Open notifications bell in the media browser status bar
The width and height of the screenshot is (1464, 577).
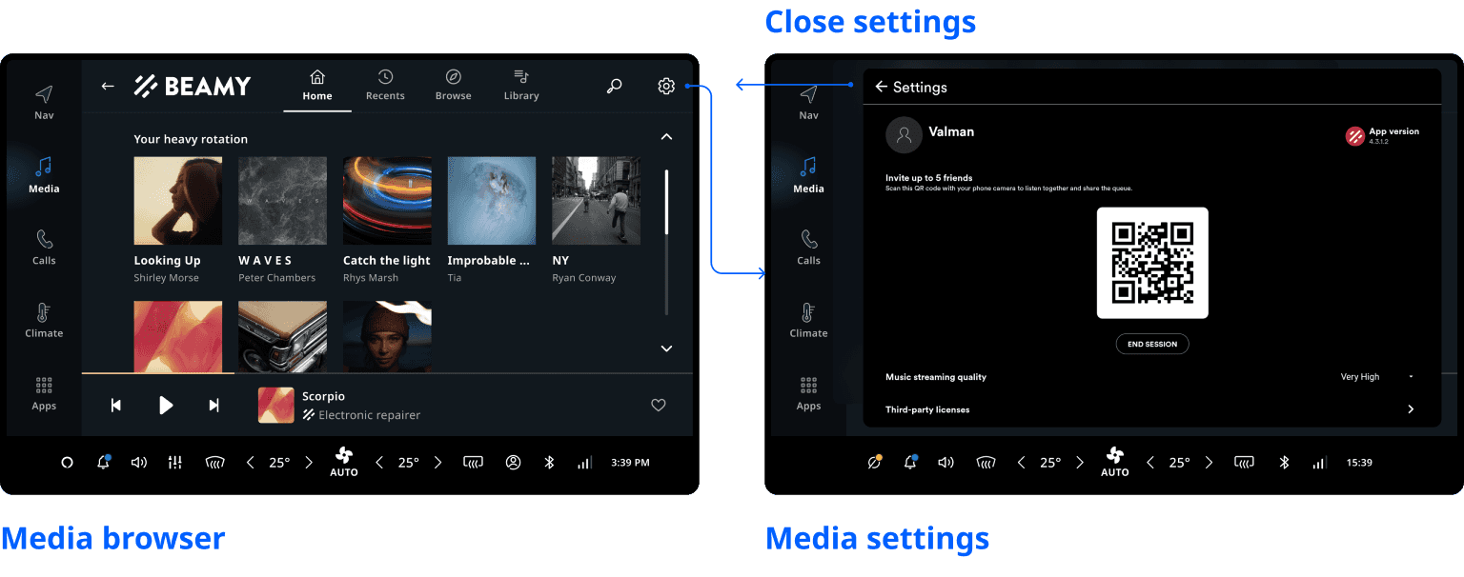pos(103,462)
